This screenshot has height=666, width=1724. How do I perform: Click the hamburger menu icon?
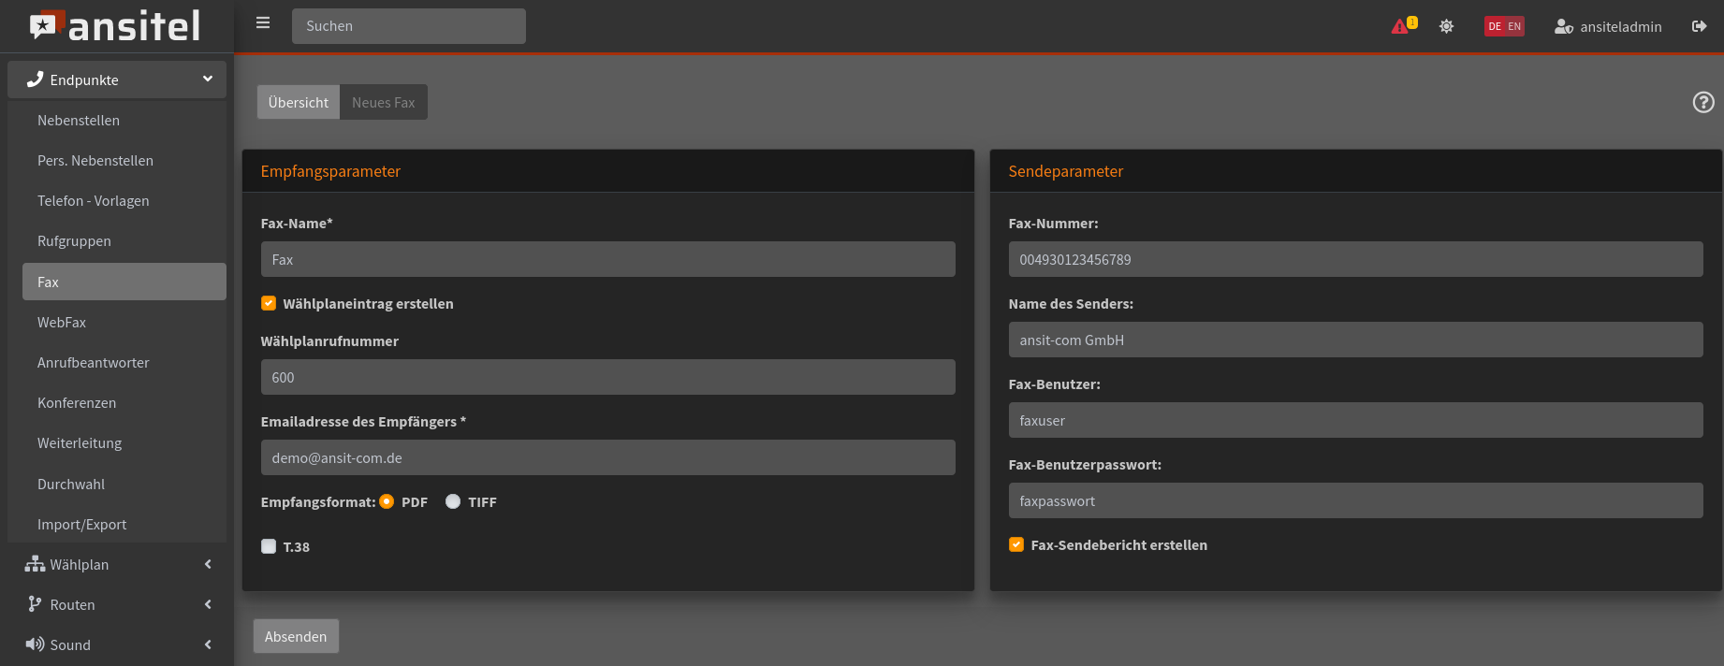click(x=263, y=23)
